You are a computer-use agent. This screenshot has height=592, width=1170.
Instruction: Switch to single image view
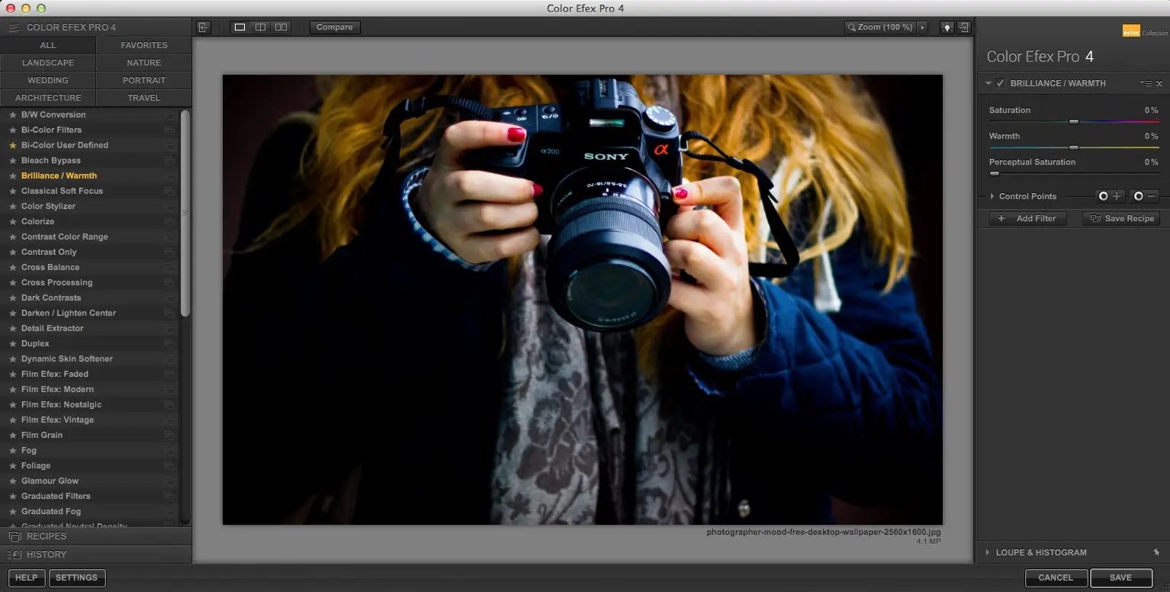[x=240, y=27]
